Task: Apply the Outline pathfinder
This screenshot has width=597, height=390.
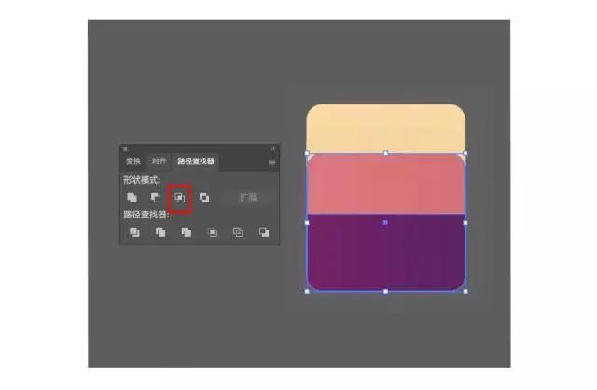Action: pyautogui.click(x=238, y=232)
